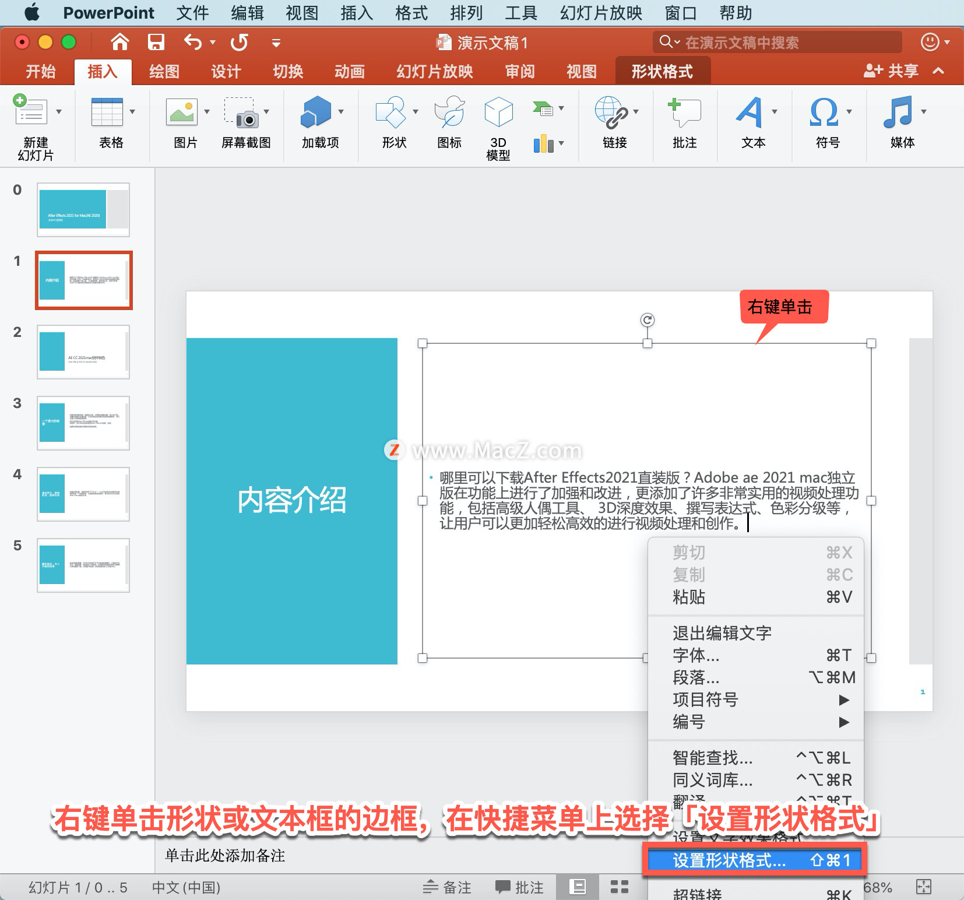This screenshot has width=964, height=900.
Task: Expand the New Slide layout dropdown
Action: (59, 111)
